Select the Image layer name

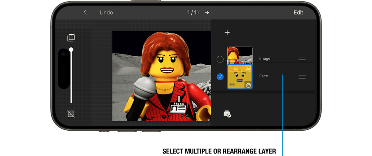pos(265,58)
